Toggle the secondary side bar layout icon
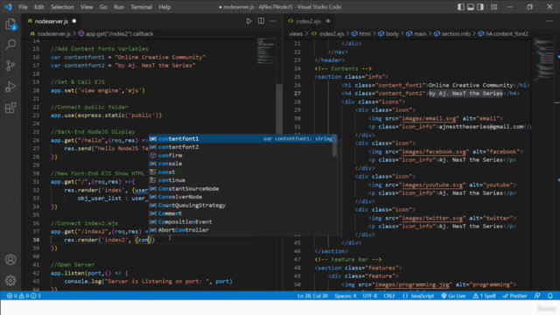Screen dimensions: 560x315 pos(480,7)
